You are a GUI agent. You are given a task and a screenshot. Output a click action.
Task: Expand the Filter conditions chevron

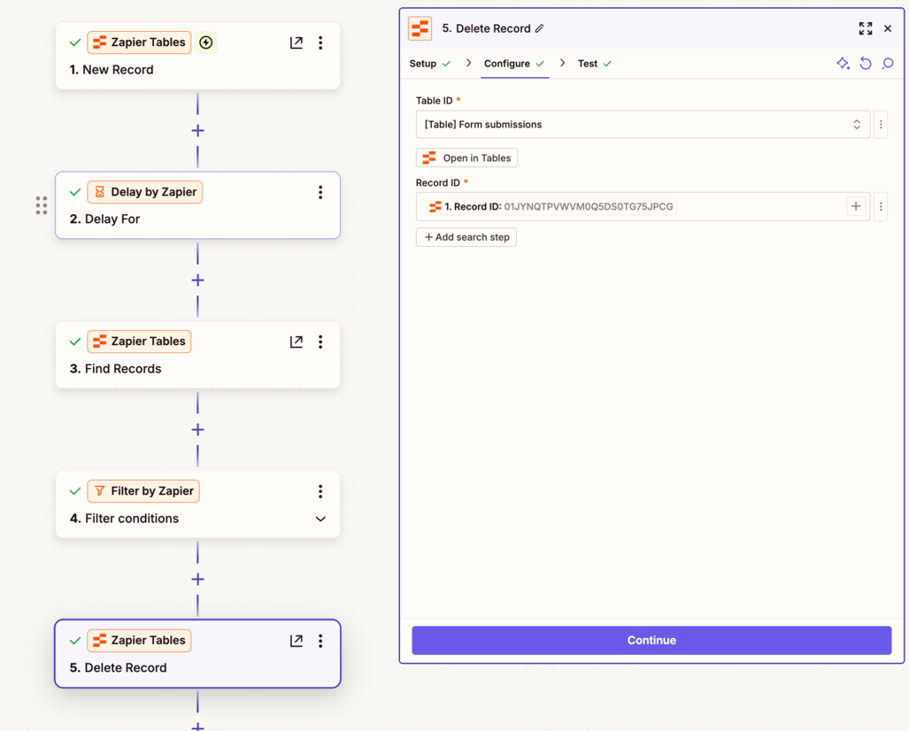320,519
